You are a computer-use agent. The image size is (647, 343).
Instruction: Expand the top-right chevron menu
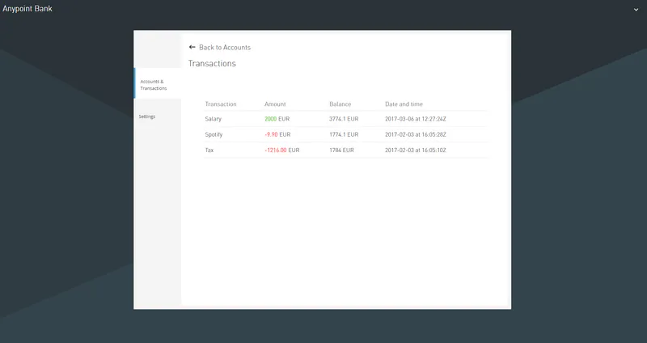tap(636, 10)
